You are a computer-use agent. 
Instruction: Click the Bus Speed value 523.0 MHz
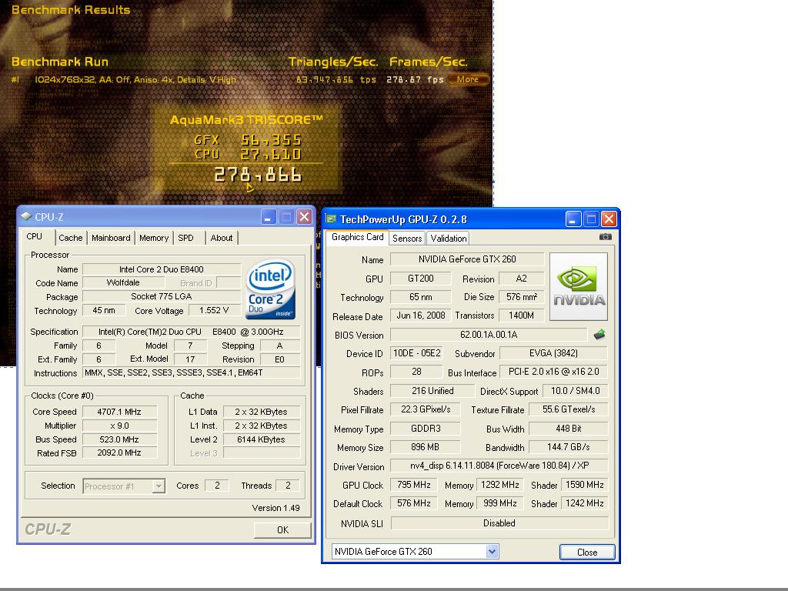119,439
